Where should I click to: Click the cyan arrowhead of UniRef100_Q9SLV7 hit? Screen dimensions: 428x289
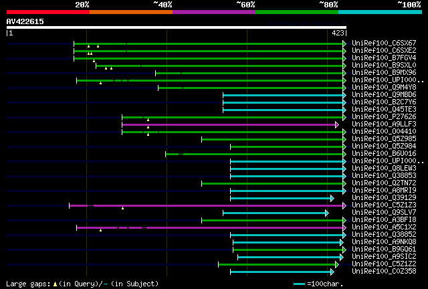pyautogui.click(x=327, y=213)
